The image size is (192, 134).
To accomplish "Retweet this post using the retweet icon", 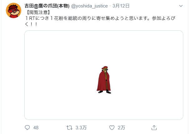I will (69, 128).
